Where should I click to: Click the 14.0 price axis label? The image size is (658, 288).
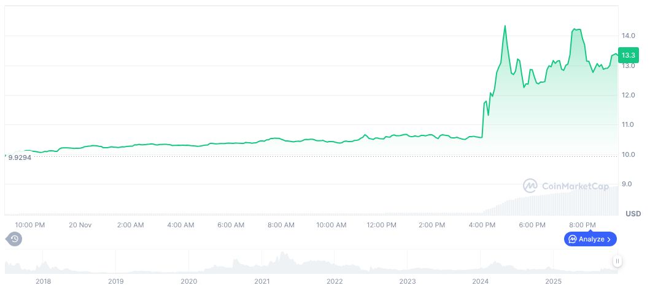[x=628, y=36]
